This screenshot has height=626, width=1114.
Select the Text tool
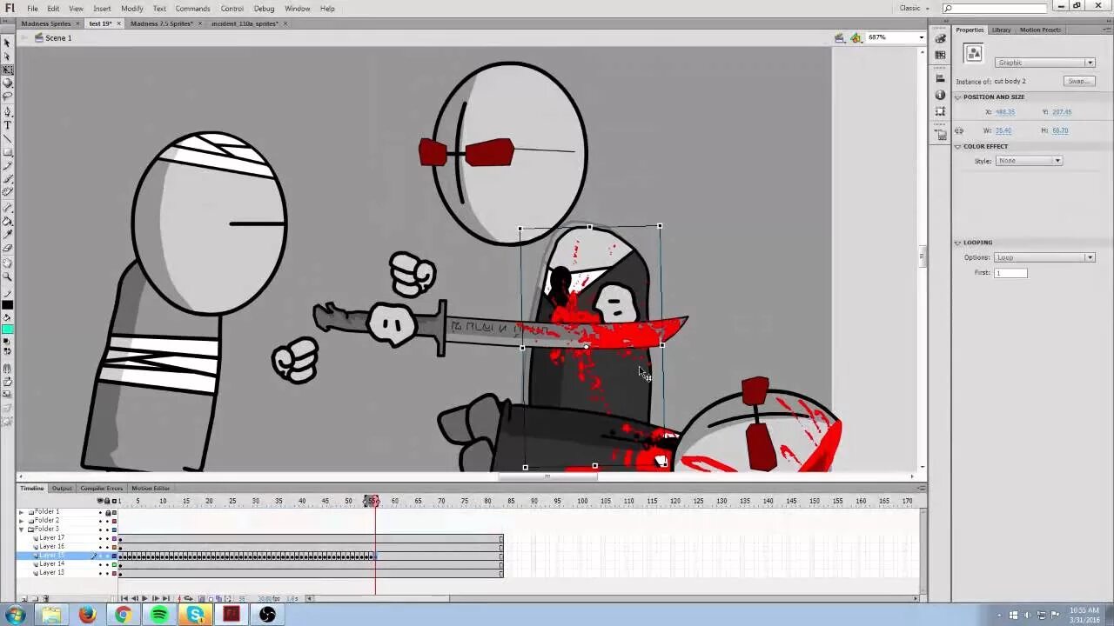click(x=7, y=125)
